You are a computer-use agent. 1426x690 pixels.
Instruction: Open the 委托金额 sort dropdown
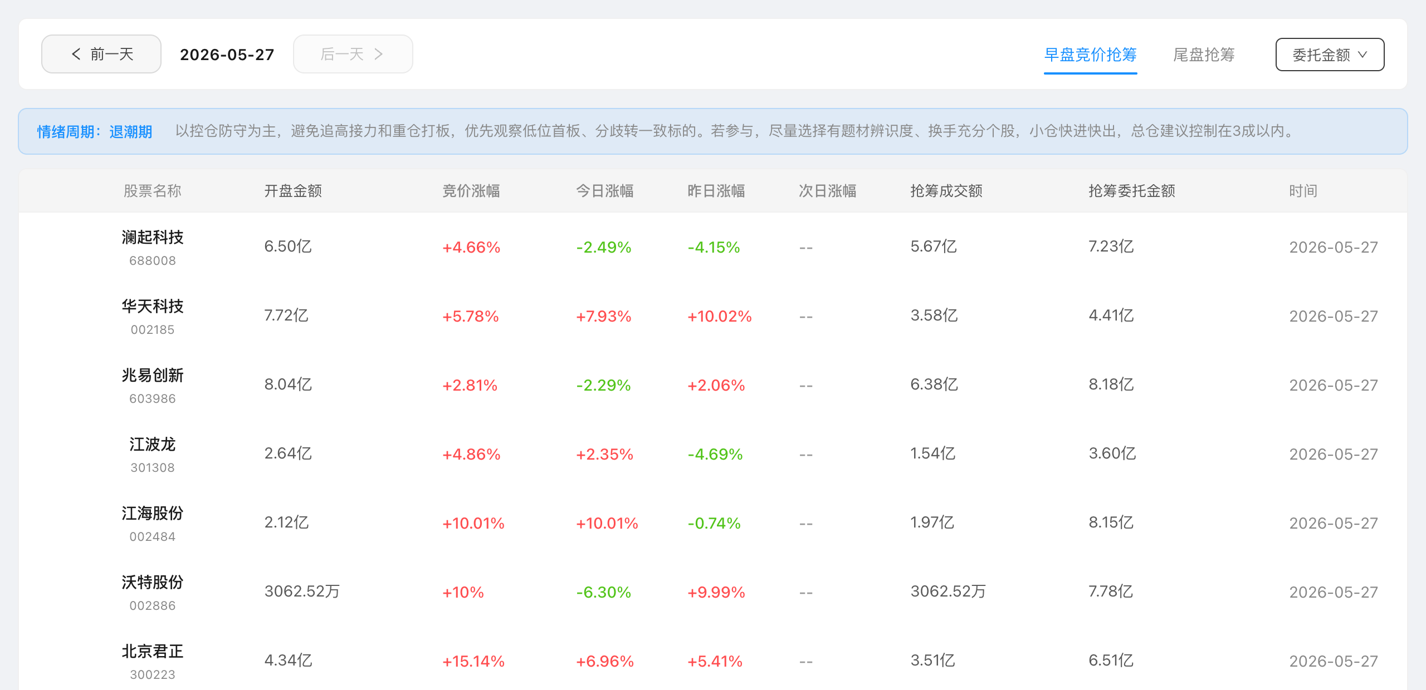coord(1330,55)
